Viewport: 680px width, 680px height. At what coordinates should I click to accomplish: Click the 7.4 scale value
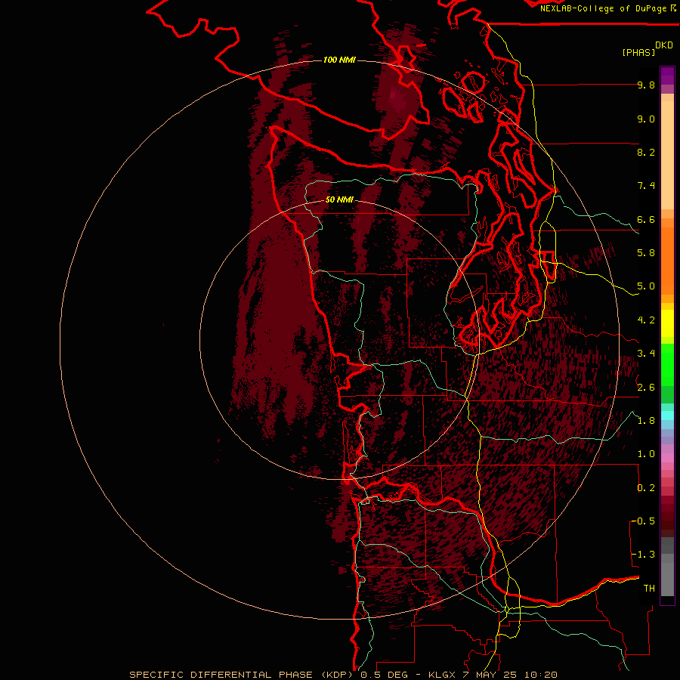point(646,186)
